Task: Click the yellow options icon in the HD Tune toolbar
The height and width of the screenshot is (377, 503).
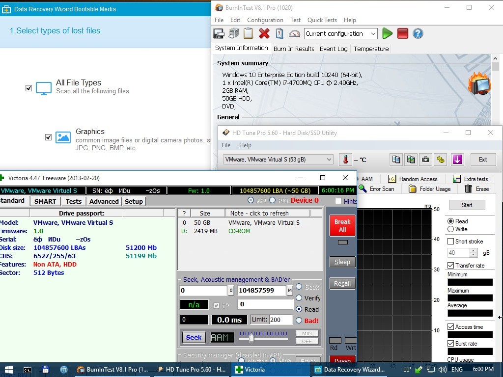Action: (441, 160)
